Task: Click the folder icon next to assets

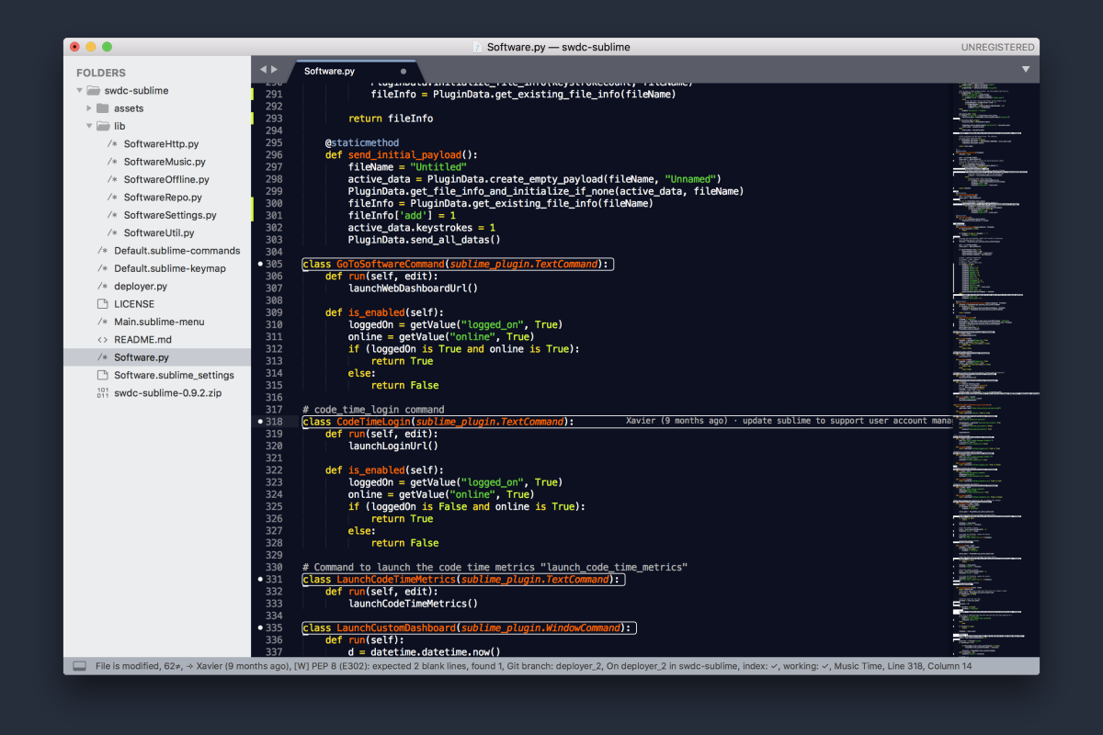Action: (101, 107)
